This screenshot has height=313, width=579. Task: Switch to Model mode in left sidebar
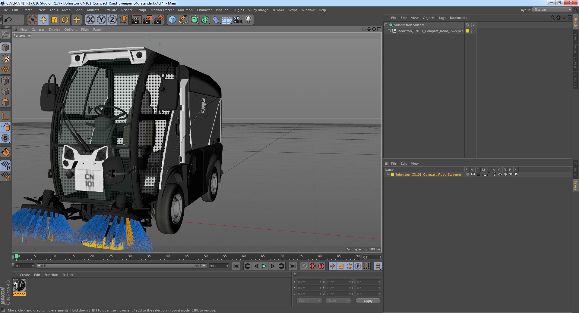[6, 48]
